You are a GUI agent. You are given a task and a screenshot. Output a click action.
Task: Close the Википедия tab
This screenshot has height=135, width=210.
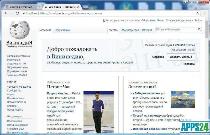[78, 7]
